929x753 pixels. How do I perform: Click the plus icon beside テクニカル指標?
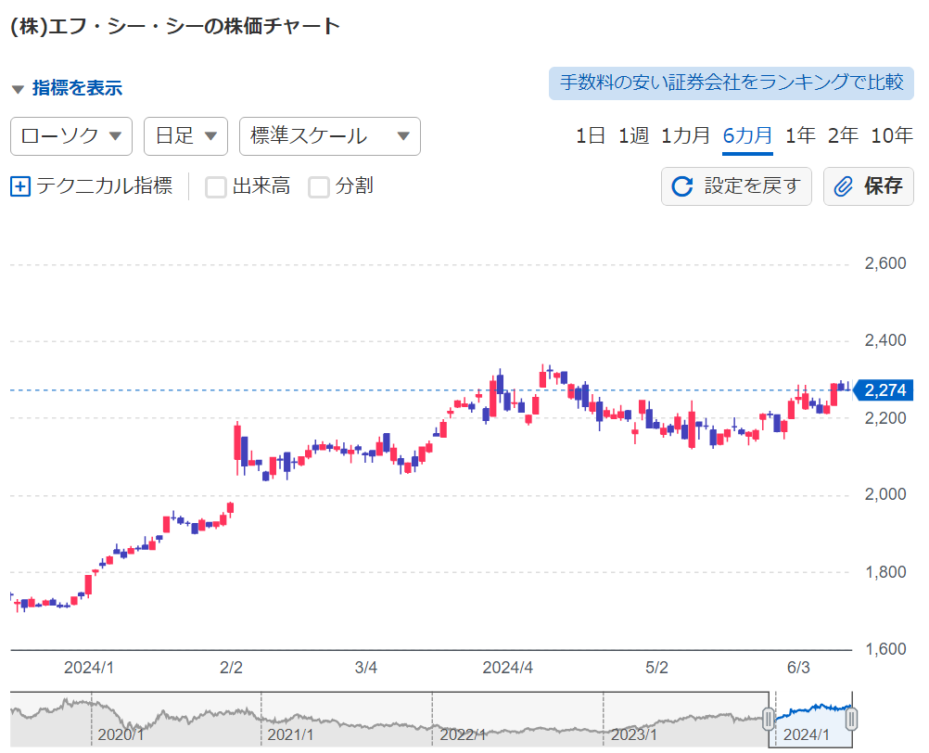tap(20, 186)
